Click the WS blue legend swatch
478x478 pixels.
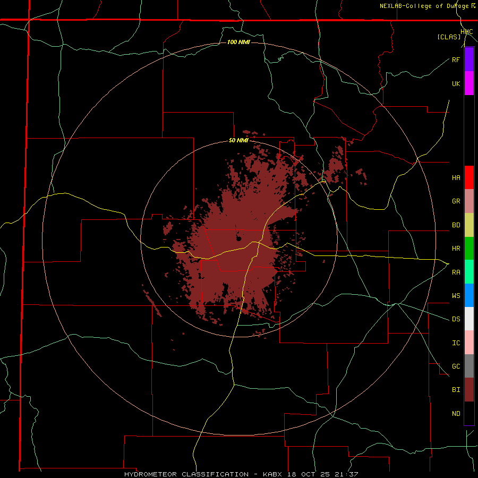[469, 295]
